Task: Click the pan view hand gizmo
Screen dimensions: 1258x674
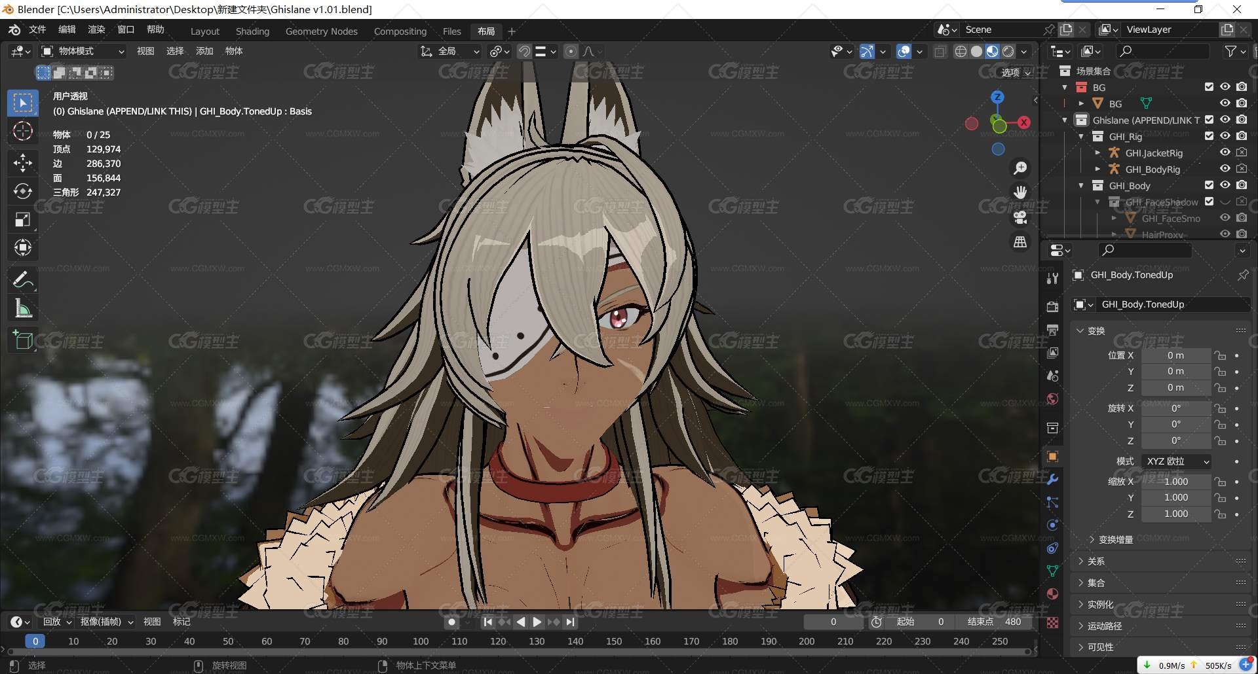Action: pyautogui.click(x=1020, y=192)
